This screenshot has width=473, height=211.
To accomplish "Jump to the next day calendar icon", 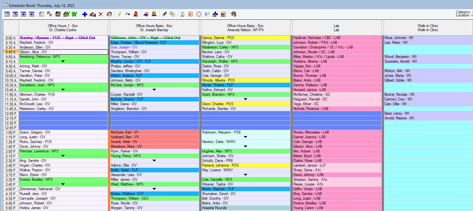I will (x=32, y=14).
